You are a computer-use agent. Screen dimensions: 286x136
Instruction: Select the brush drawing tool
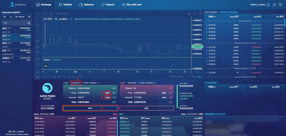(38, 30)
